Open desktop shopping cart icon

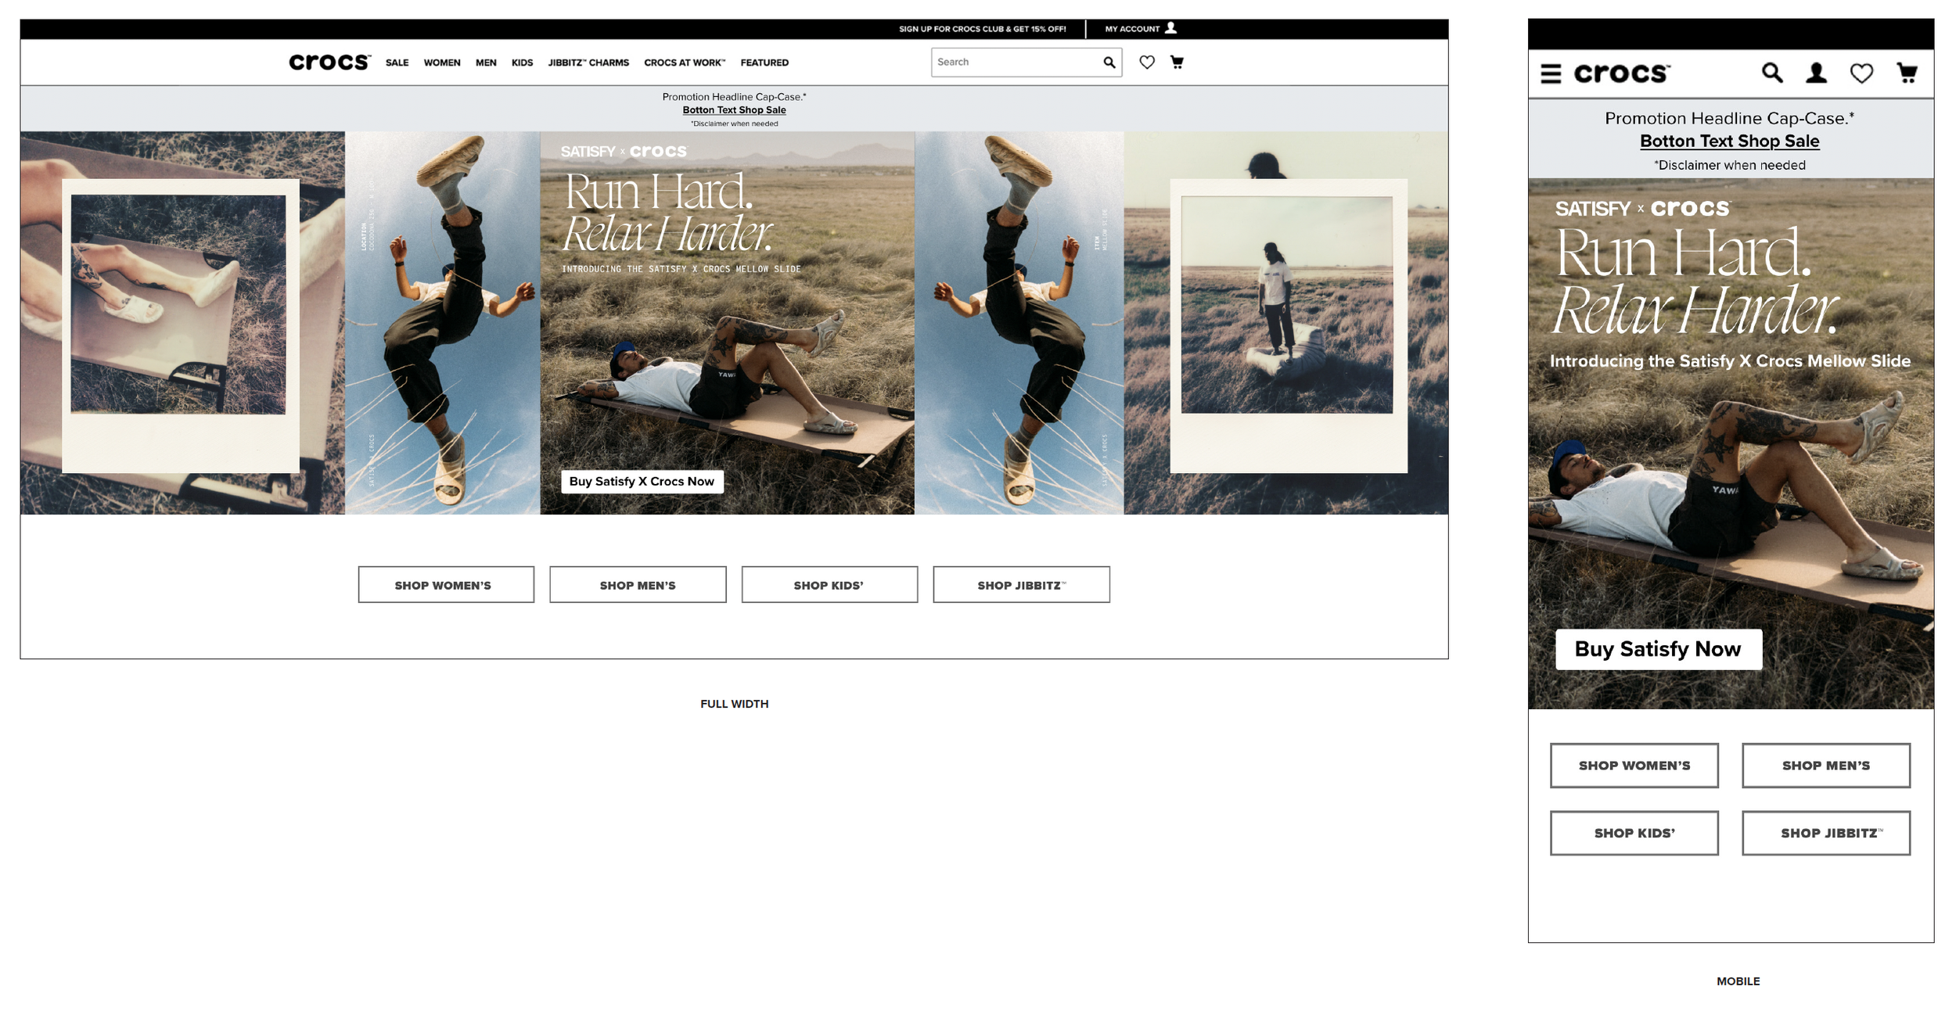pyautogui.click(x=1177, y=63)
